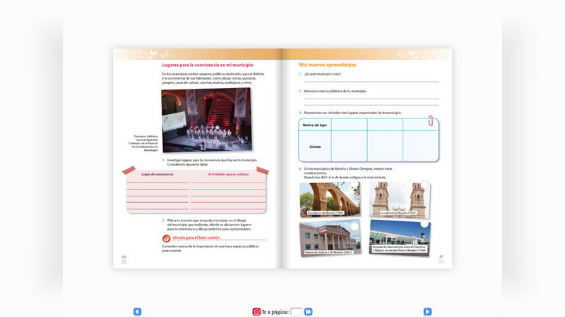Viewport: 565px width, 317px height.
Task: Click the Círculo para el bien común title
Action: click(x=196, y=237)
